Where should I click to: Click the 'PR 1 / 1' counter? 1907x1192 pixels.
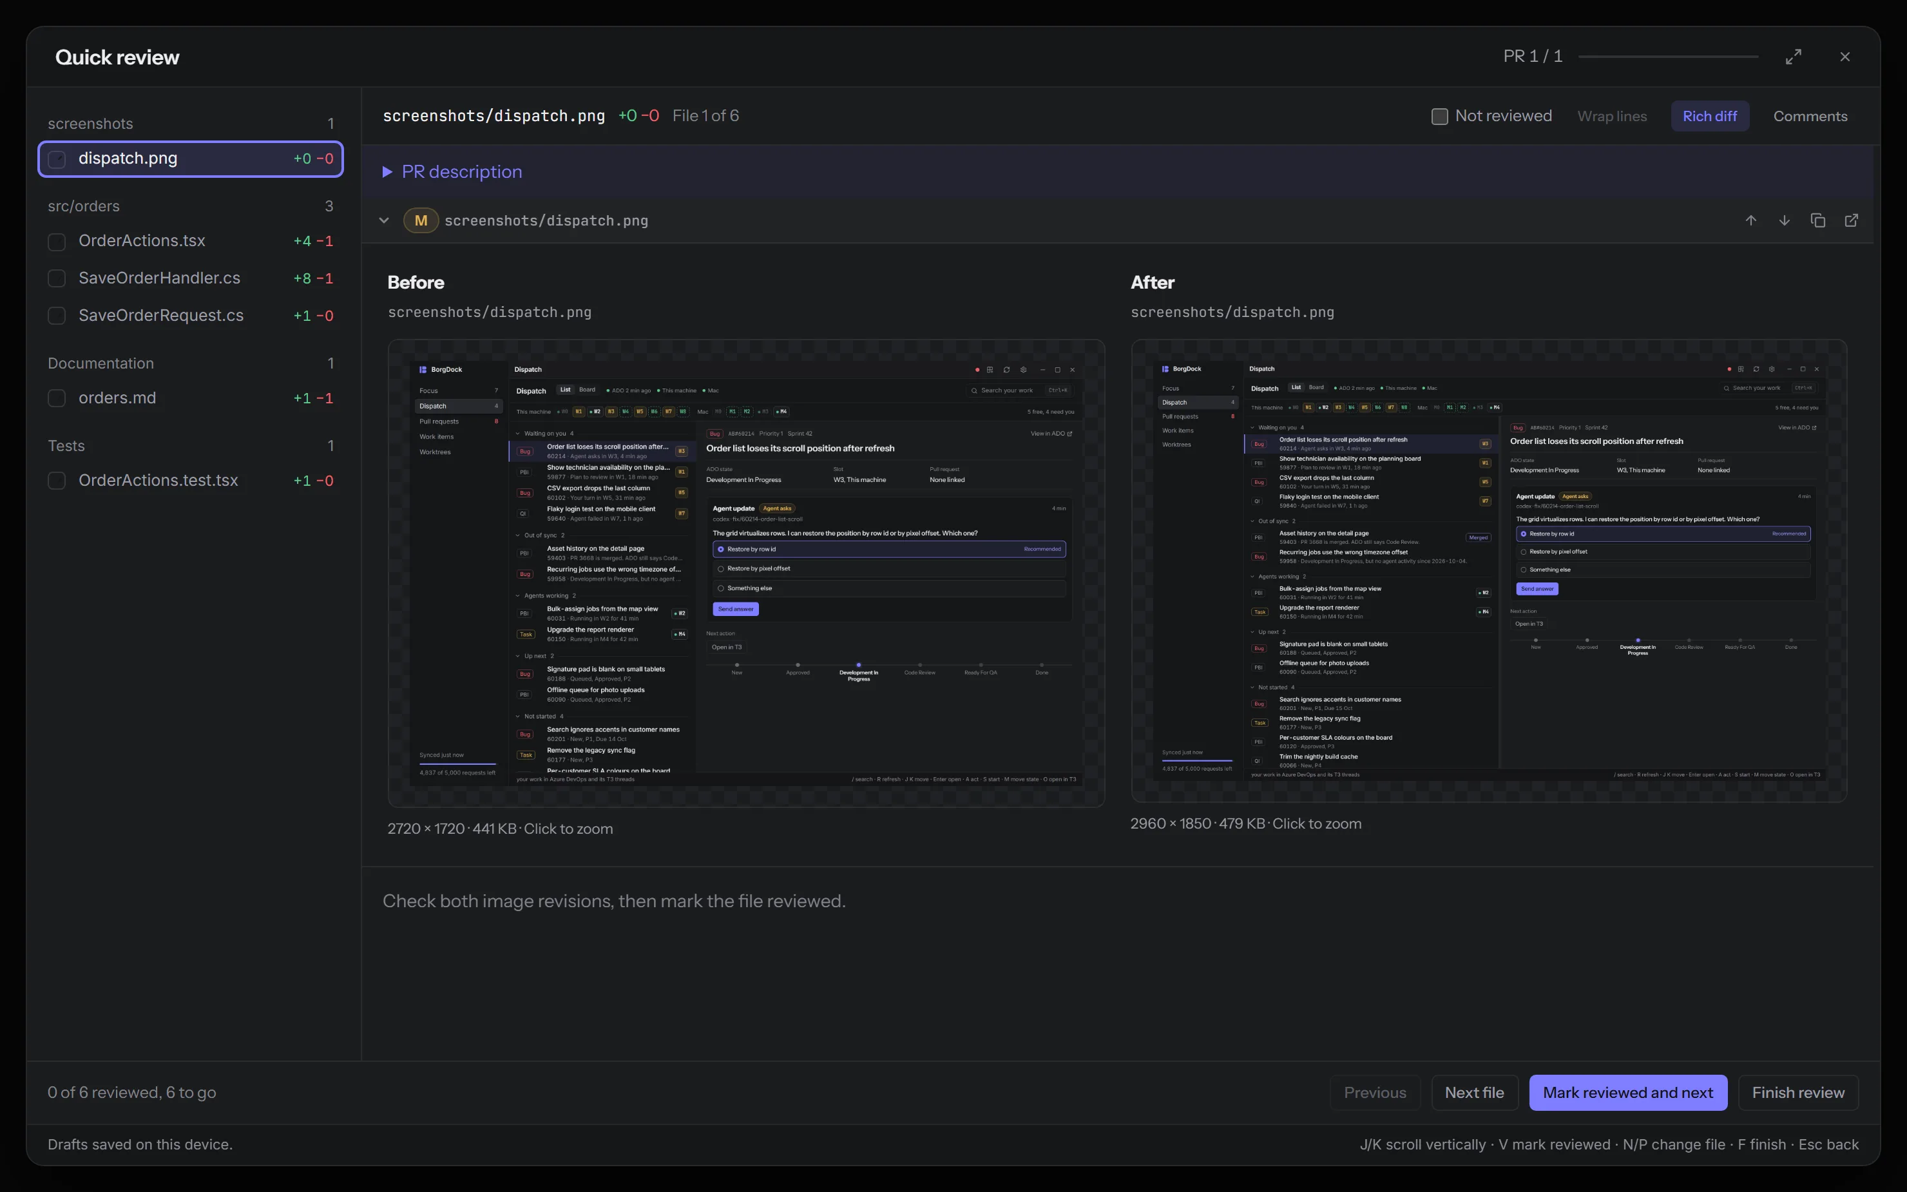pyautogui.click(x=1533, y=57)
